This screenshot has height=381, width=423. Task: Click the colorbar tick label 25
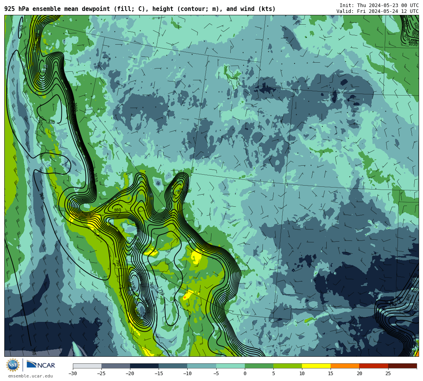(x=388, y=374)
